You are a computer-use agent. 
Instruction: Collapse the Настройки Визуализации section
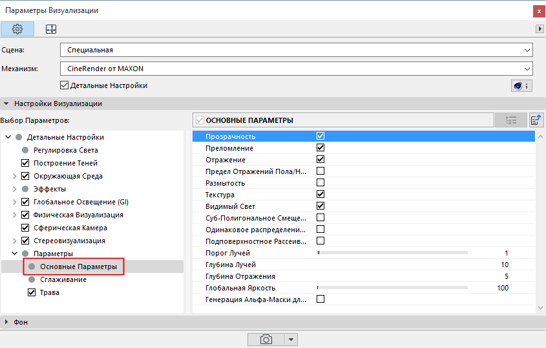[6, 103]
